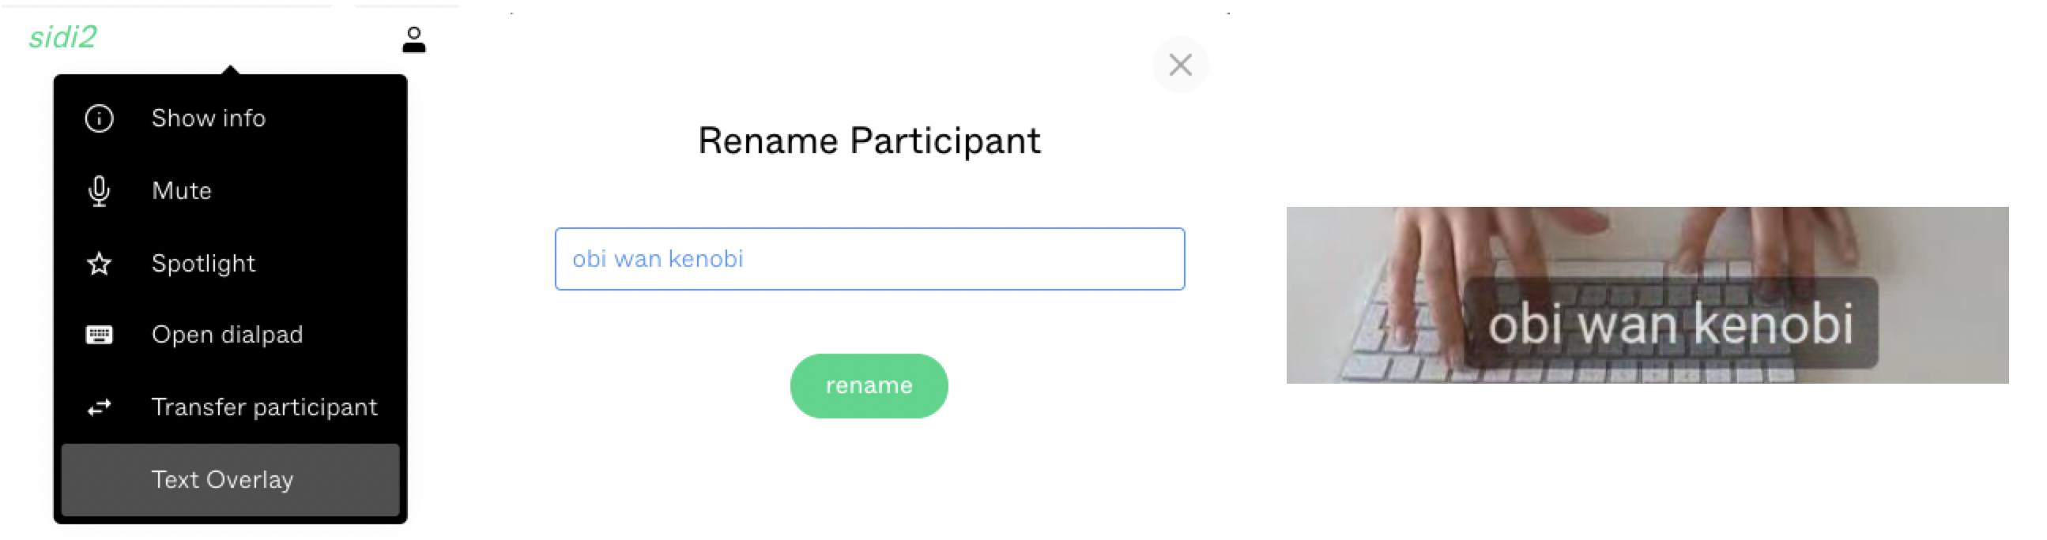The image size is (2047, 540).
Task: Click inside the obi wan kenobi text field
Action: 869,258
